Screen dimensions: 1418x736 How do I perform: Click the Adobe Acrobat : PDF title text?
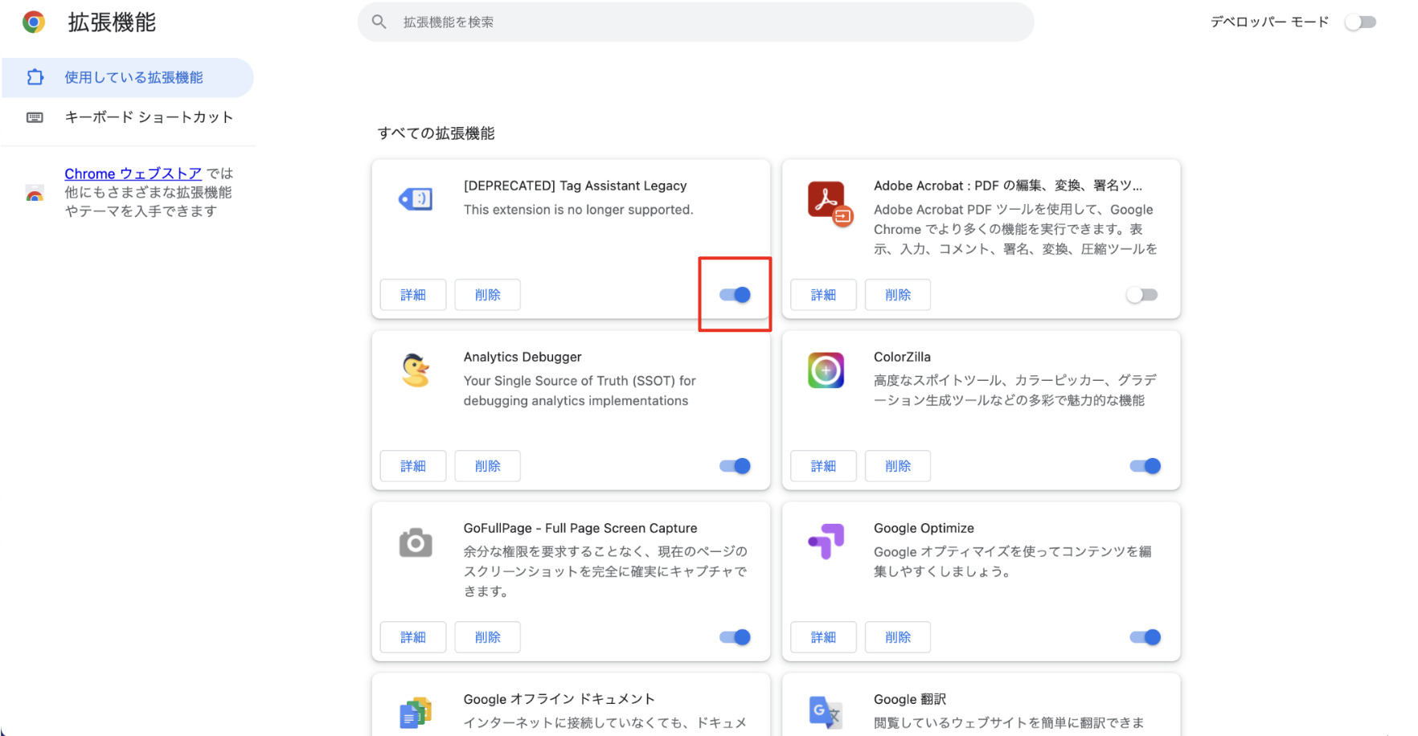click(1008, 186)
